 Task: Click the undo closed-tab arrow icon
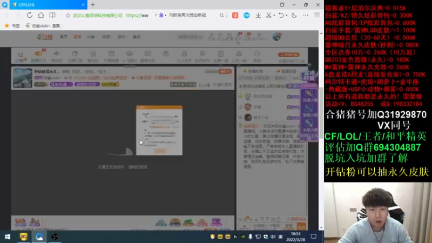281,16
